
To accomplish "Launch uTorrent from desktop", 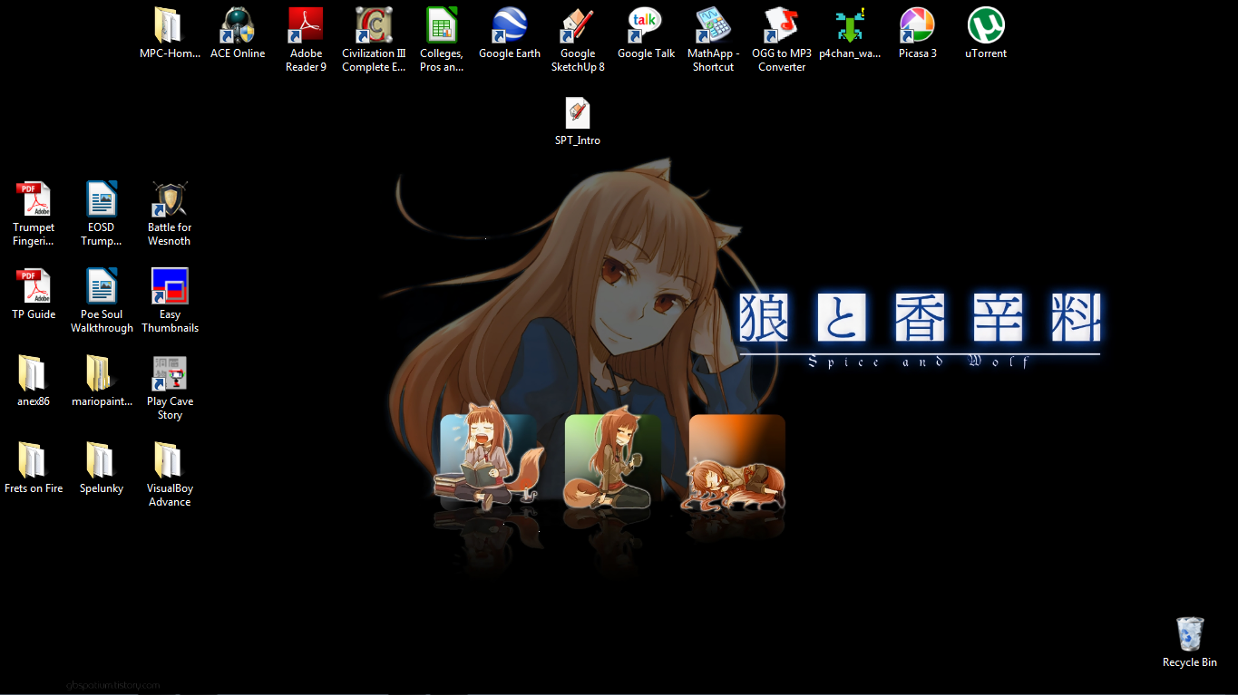I will (x=986, y=25).
